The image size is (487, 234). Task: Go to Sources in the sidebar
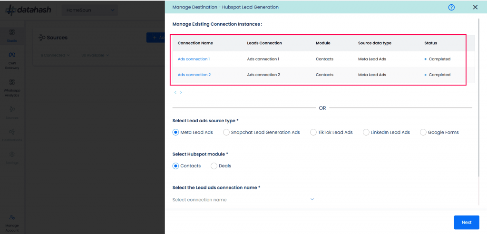12,113
